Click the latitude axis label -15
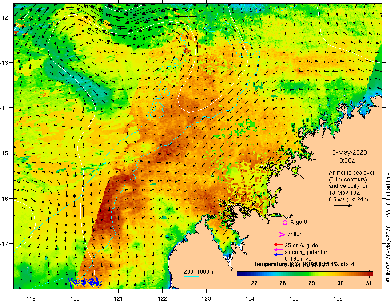The image size is (391, 302). coord(4,153)
